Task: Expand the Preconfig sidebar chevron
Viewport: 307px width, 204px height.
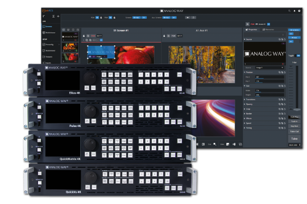Action: click(x=59, y=45)
